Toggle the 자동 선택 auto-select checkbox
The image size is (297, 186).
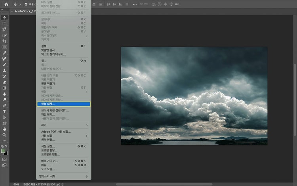tap(26, 4)
